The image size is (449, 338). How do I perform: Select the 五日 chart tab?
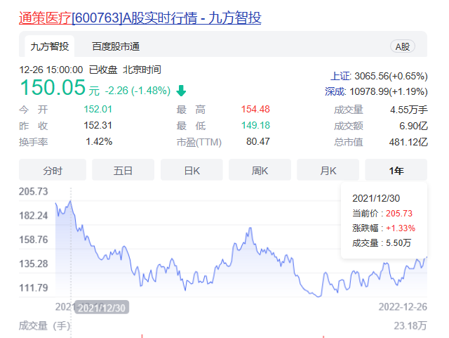[123, 171]
